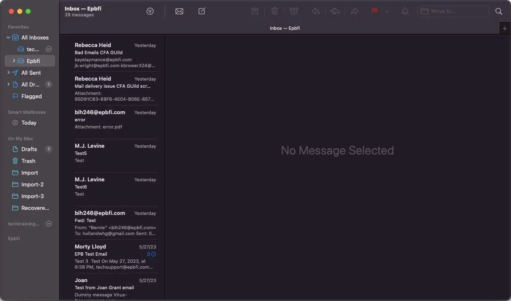Open the flag color dropdown arrow
Image resolution: width=511 pixels, height=301 pixels.
[x=387, y=12]
